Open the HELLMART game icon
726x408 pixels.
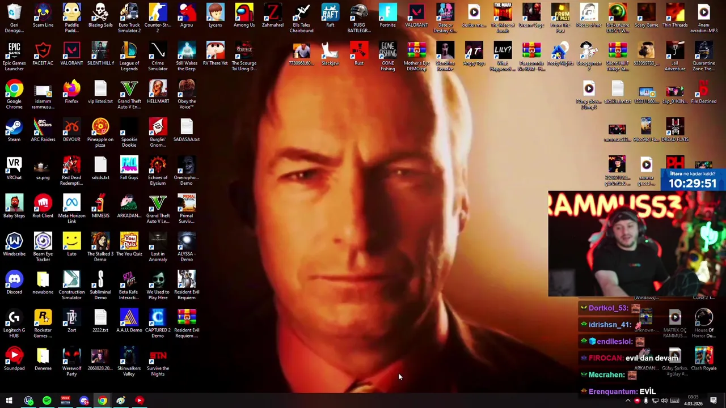pyautogui.click(x=158, y=92)
